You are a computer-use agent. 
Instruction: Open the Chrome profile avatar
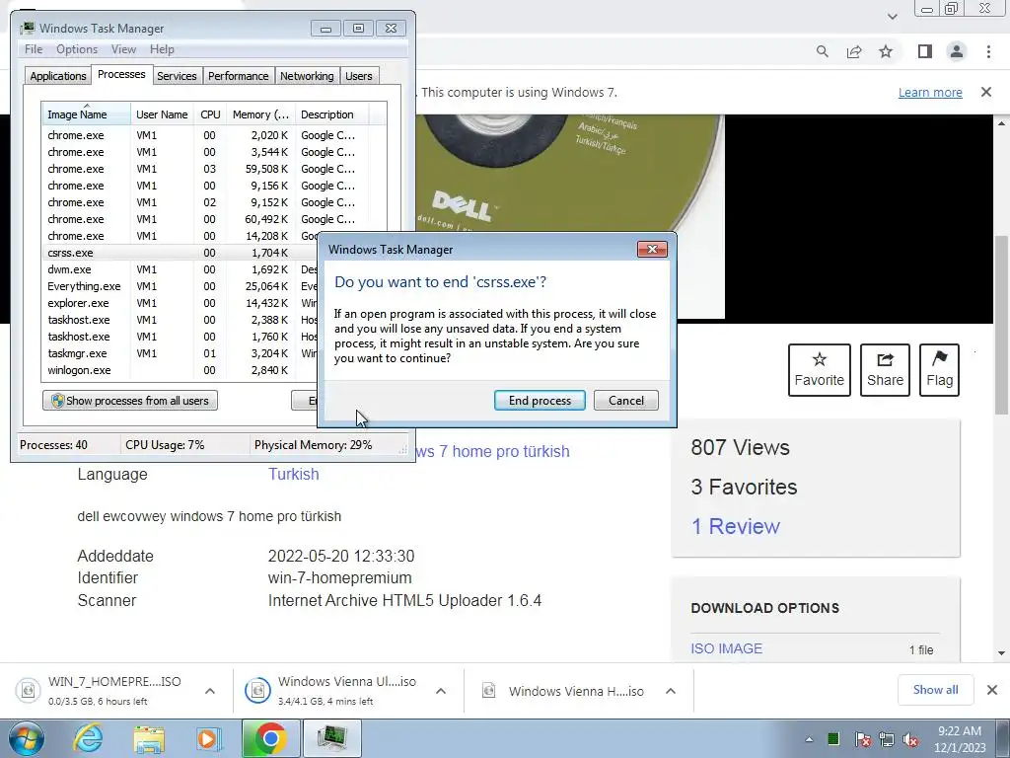[957, 51]
